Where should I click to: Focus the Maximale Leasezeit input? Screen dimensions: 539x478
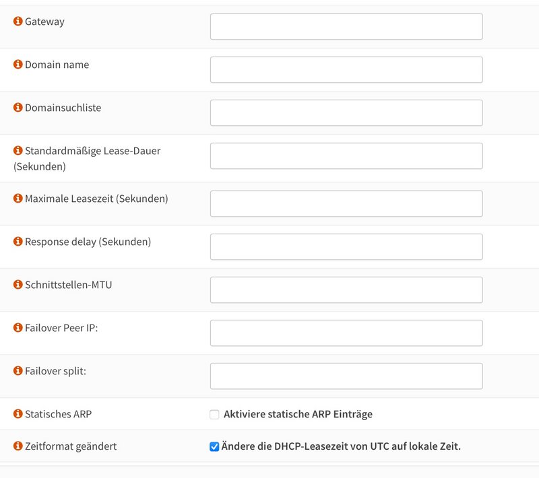pyautogui.click(x=346, y=203)
